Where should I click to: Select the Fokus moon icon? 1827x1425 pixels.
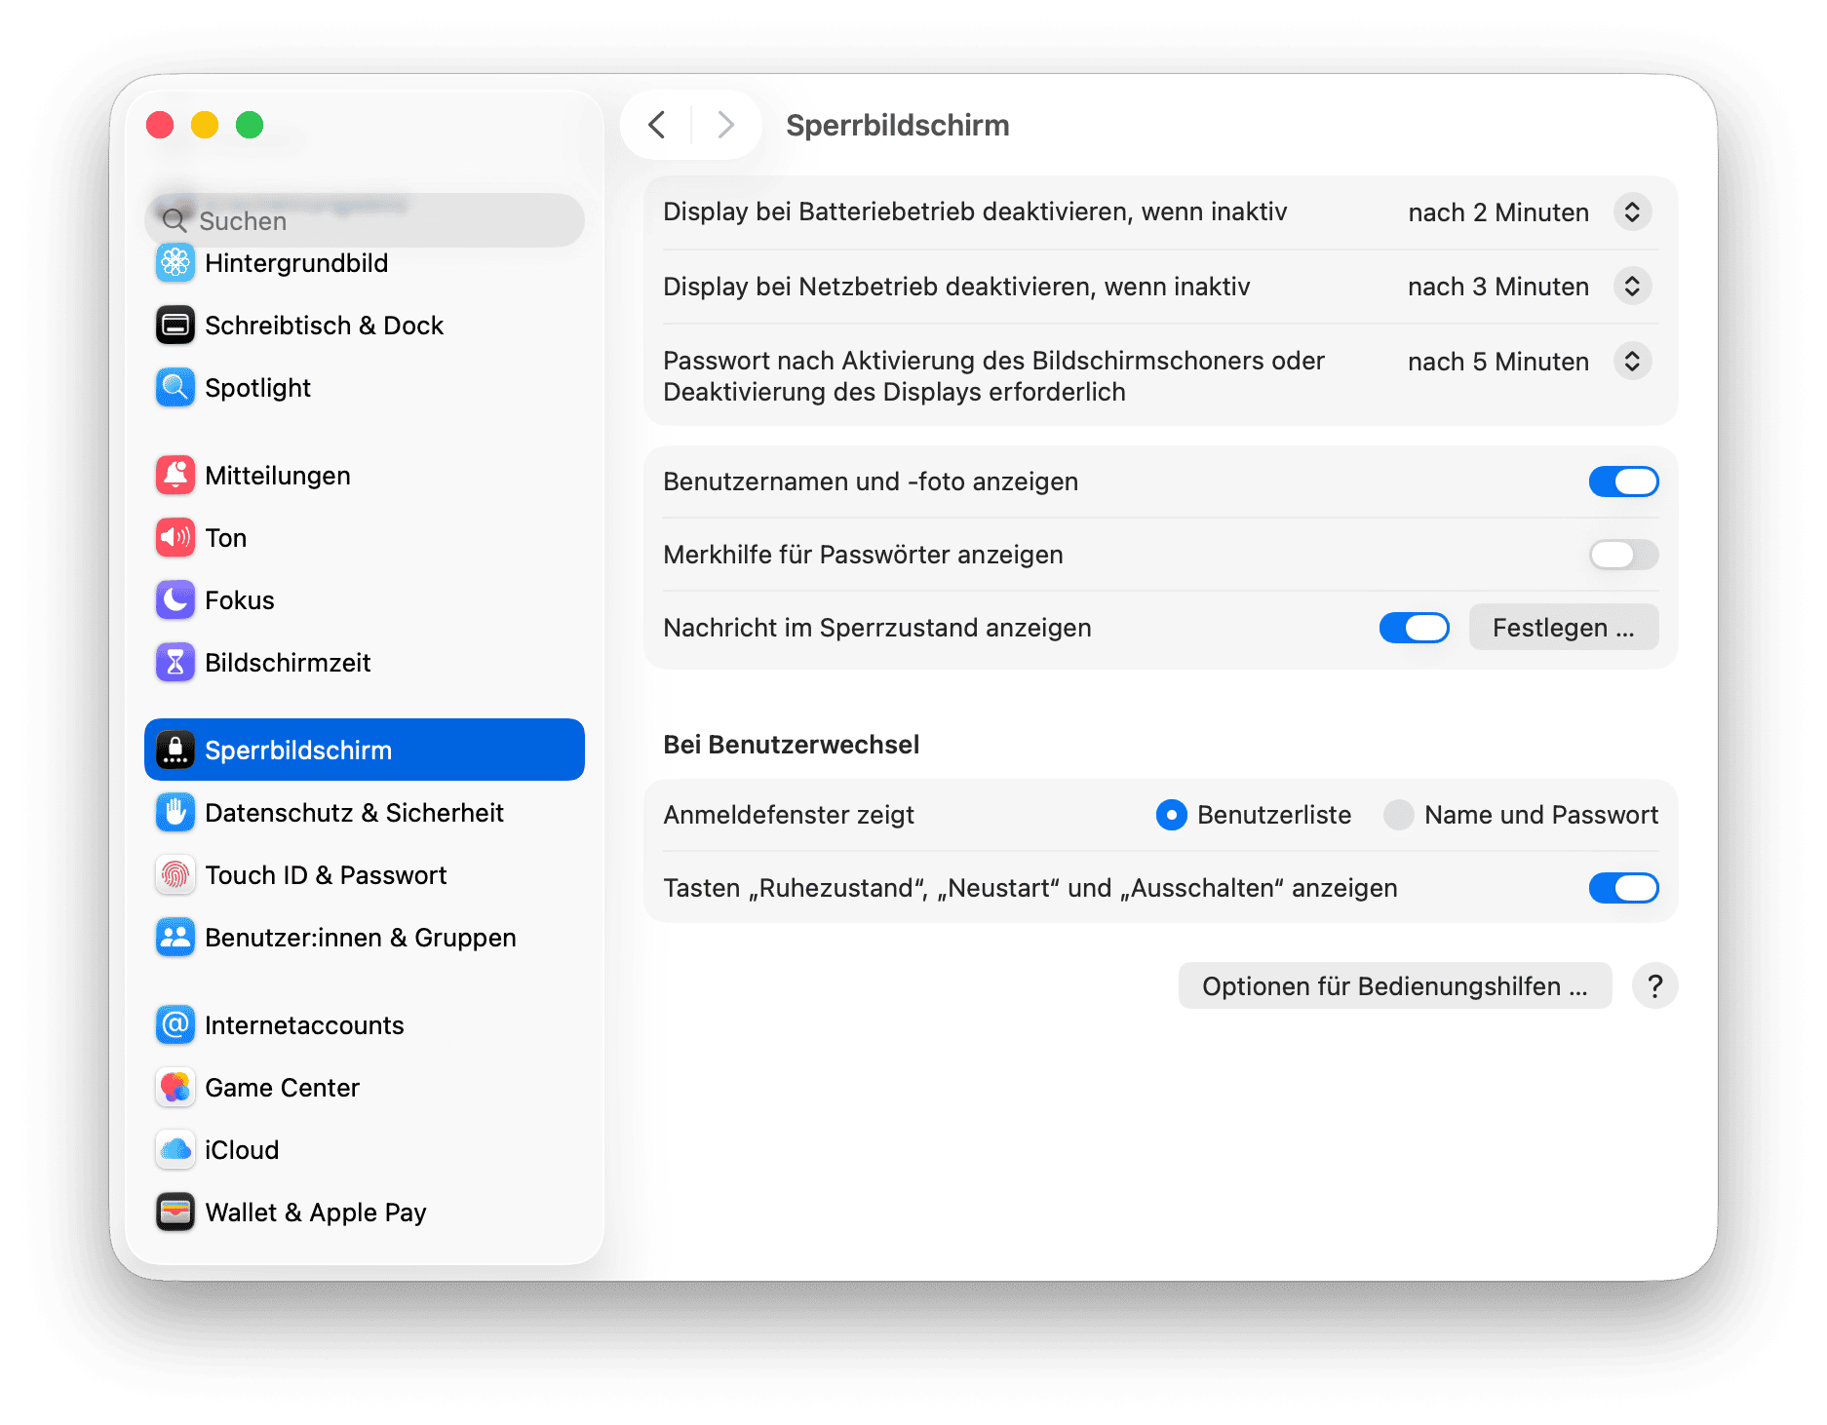(x=175, y=600)
